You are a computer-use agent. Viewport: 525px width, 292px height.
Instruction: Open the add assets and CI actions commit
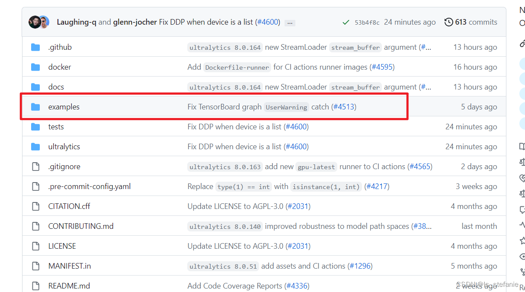coord(303,266)
